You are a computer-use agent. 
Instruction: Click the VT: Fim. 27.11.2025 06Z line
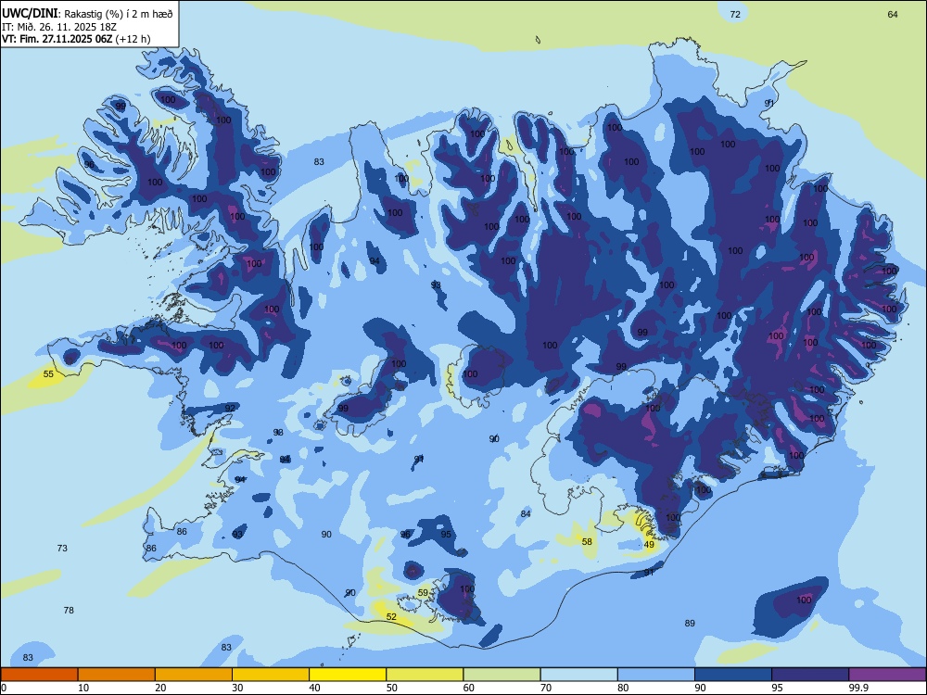click(76, 39)
